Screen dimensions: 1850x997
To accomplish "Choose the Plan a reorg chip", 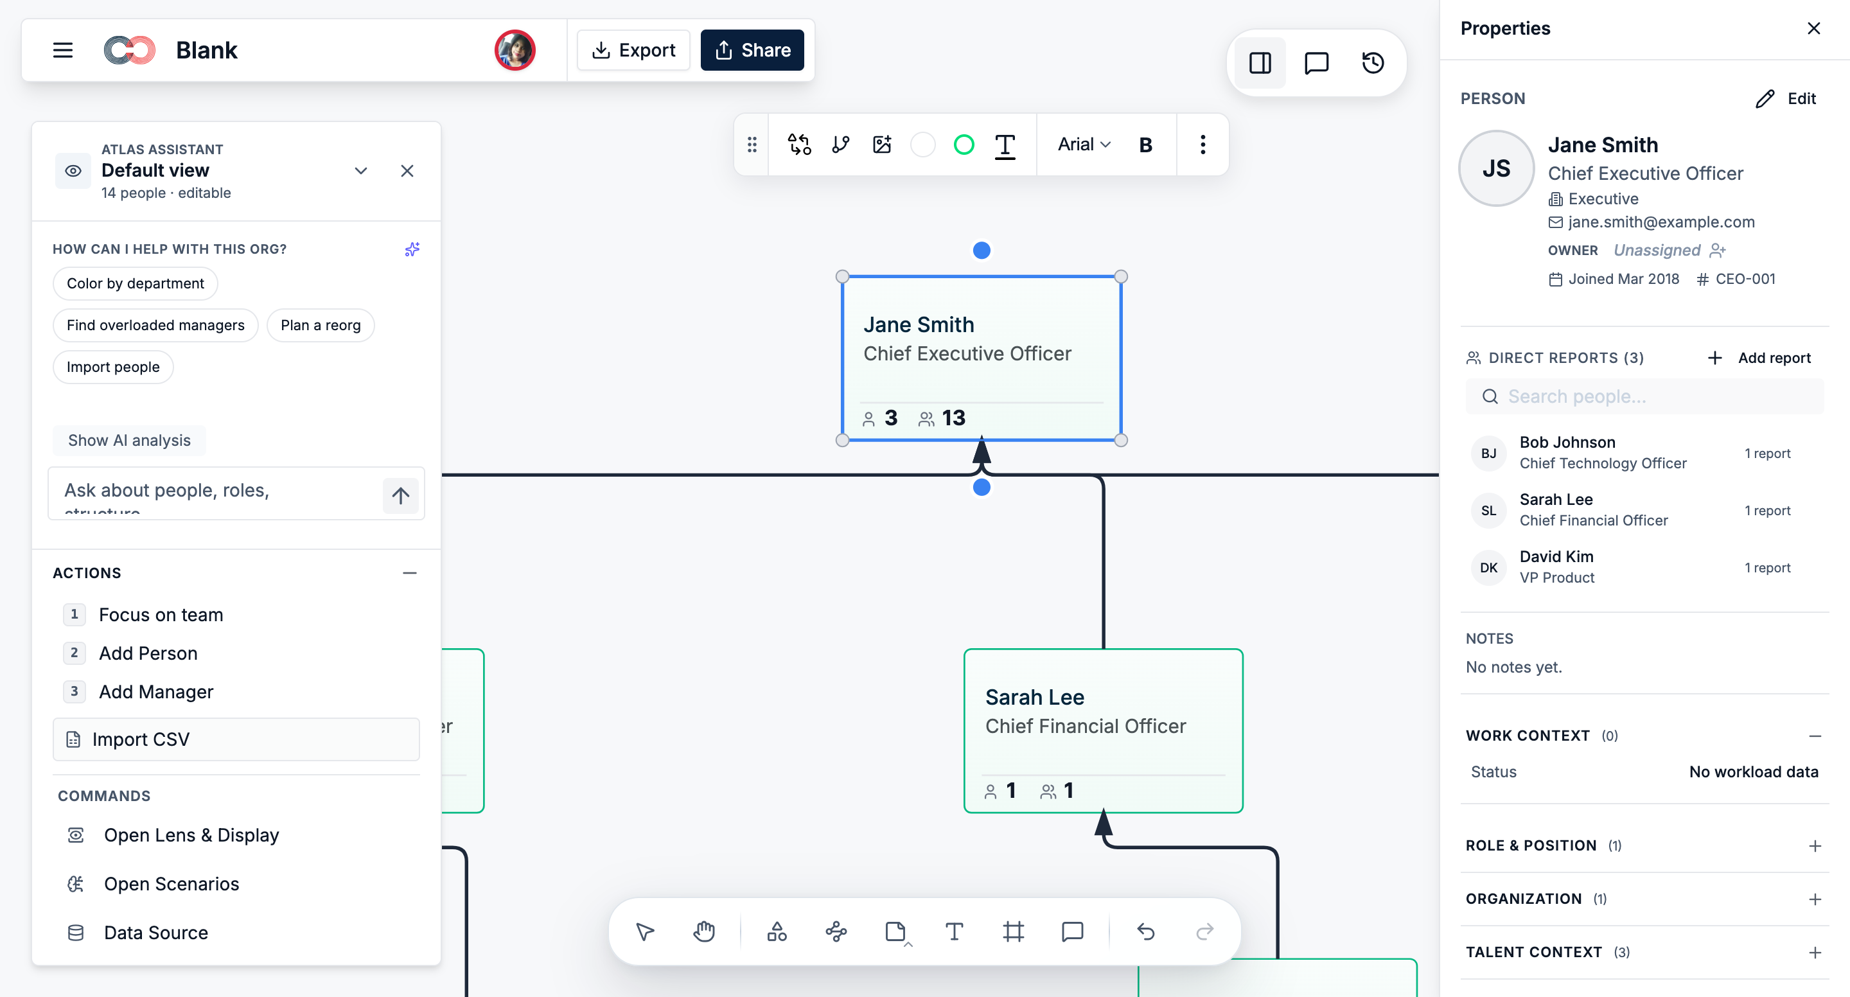I will click(321, 326).
